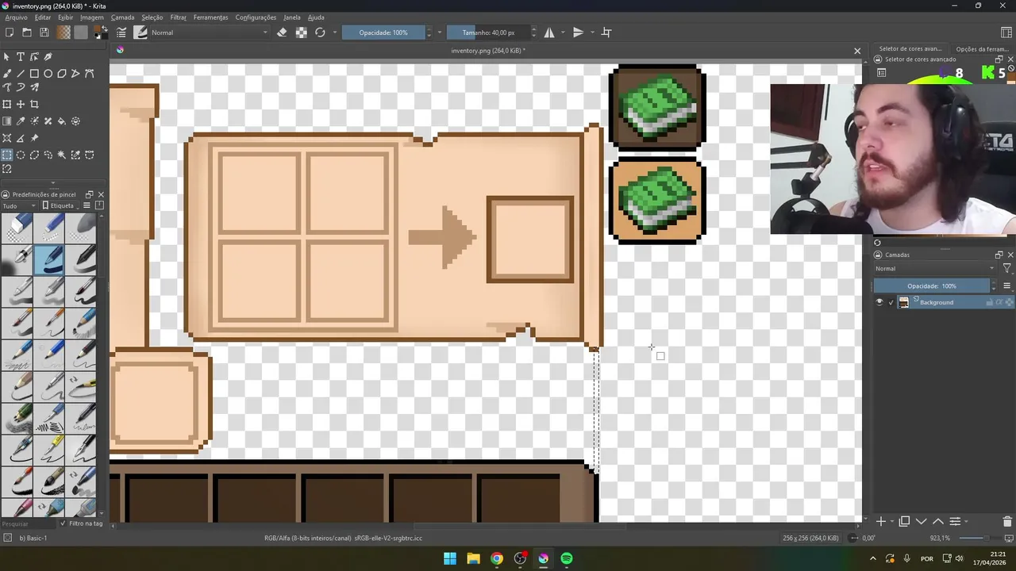Click the foreground color swatch in toolbar

tap(97, 30)
